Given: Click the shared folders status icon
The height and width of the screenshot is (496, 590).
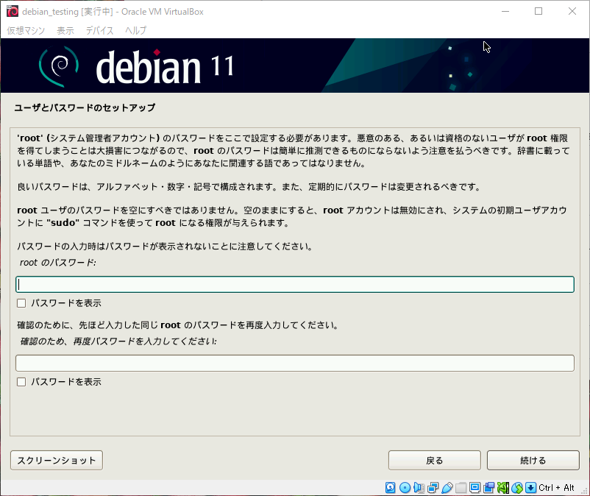Looking at the screenshot, I should click(x=461, y=488).
